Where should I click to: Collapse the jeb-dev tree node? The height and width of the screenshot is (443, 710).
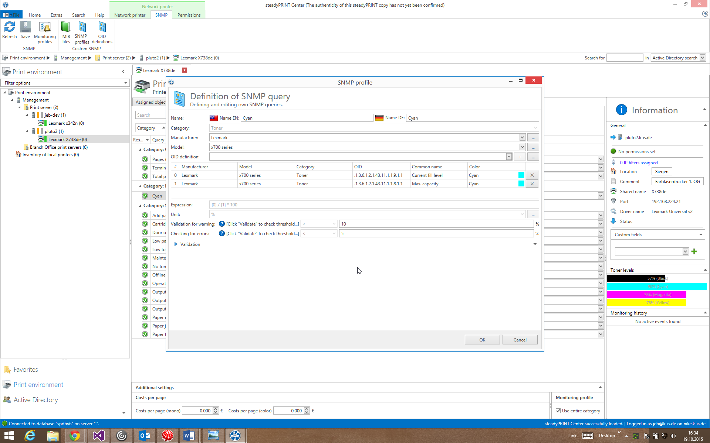(27, 115)
